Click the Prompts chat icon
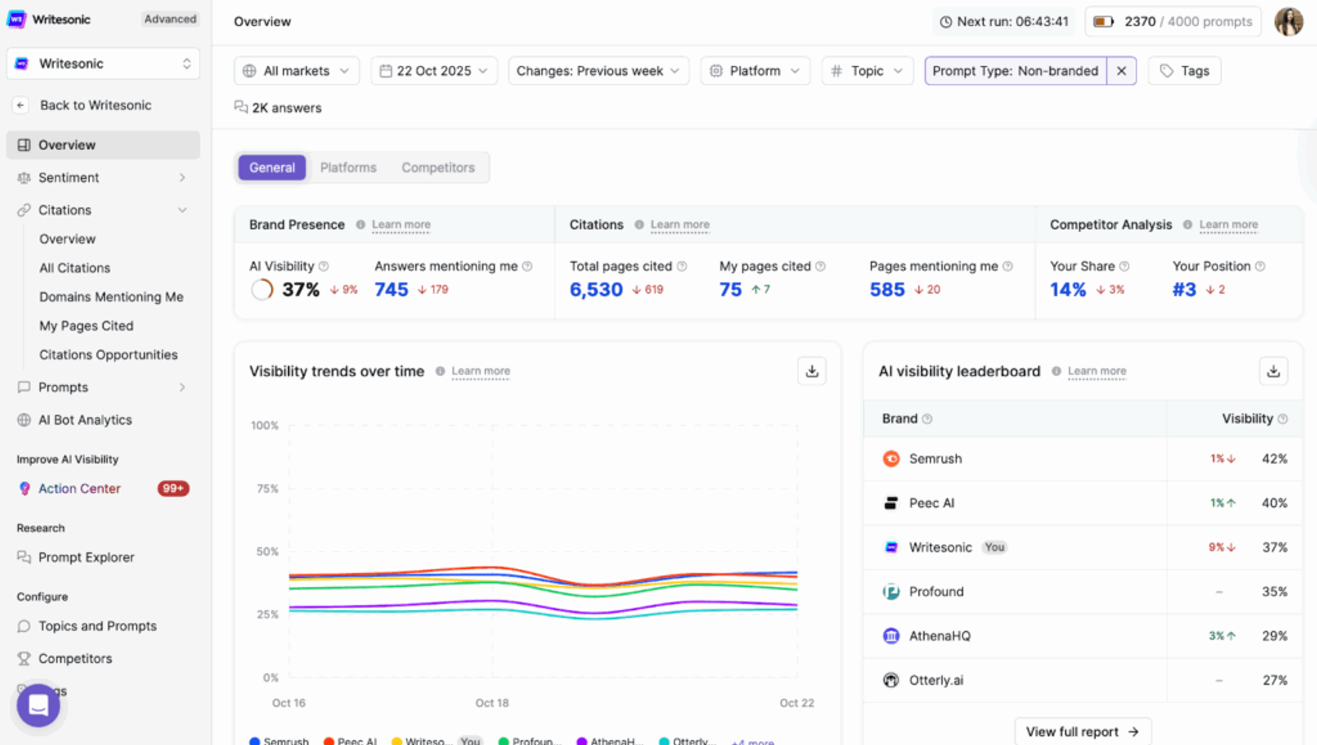Screen dimensions: 1317x745 [24, 387]
